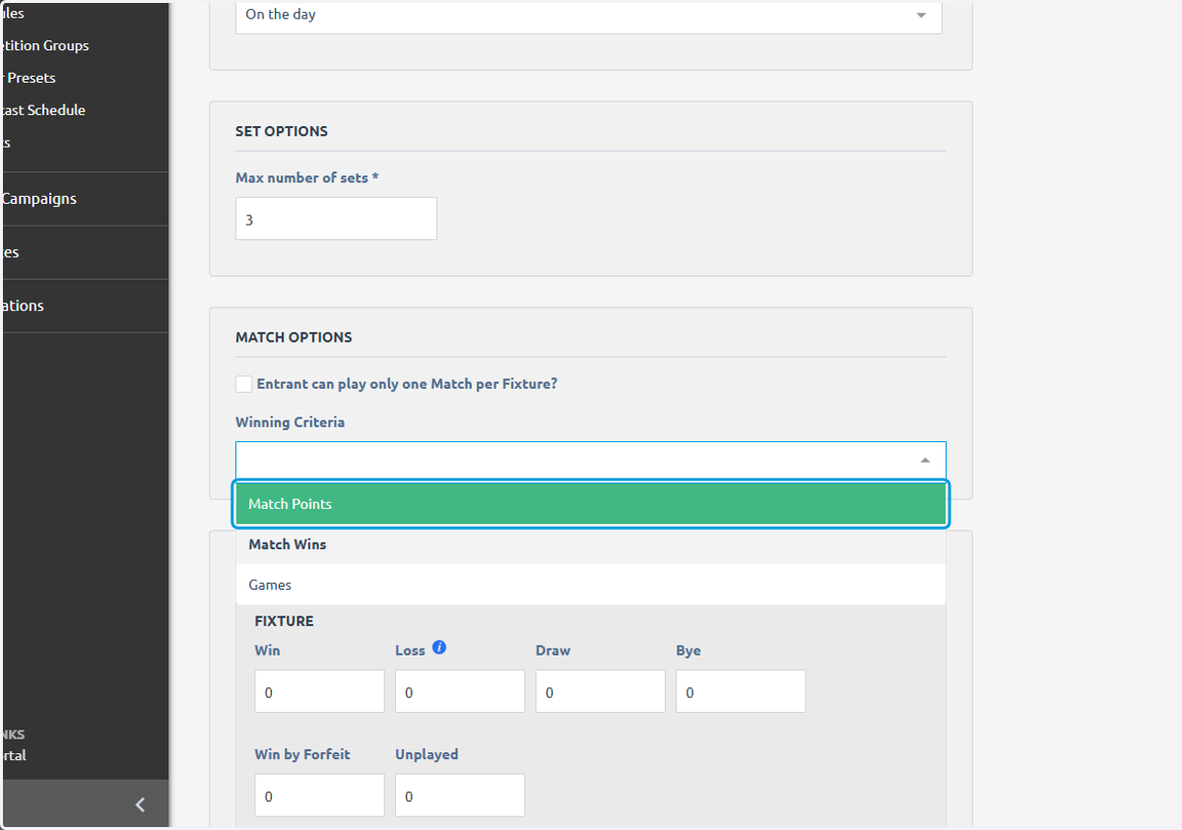Viewport: 1182px width, 830px height.
Task: Click the Unplayed points input
Action: click(x=460, y=795)
